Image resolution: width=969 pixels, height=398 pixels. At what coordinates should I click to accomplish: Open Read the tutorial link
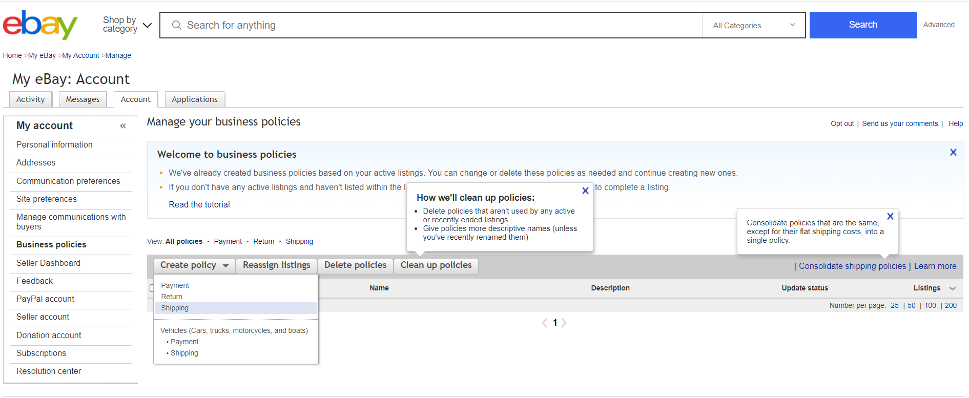point(199,204)
